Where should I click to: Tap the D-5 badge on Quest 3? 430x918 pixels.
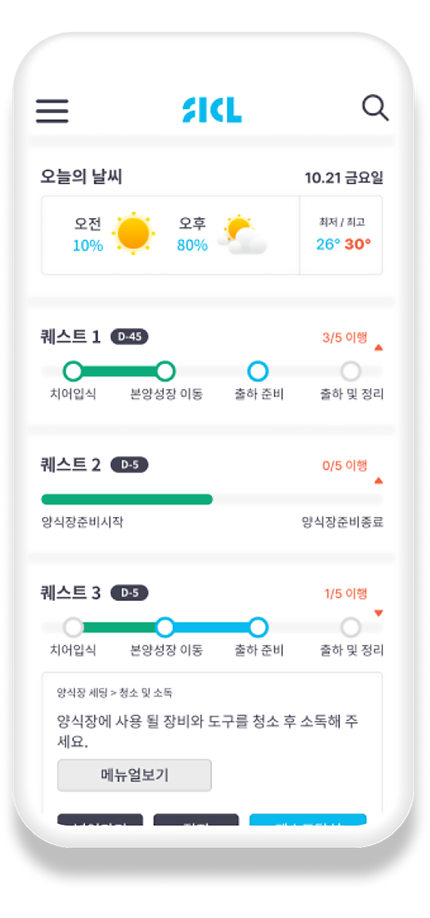pyautogui.click(x=130, y=593)
